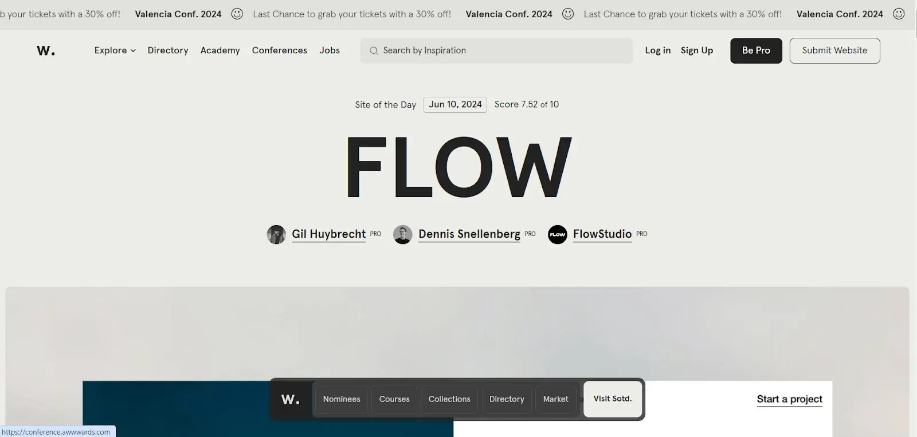Click the PRO badge beside Gil Huybrecht
Viewport: 917px width, 437px height.
click(375, 234)
